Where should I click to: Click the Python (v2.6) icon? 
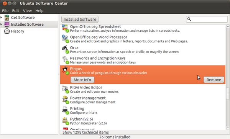coord(65,121)
